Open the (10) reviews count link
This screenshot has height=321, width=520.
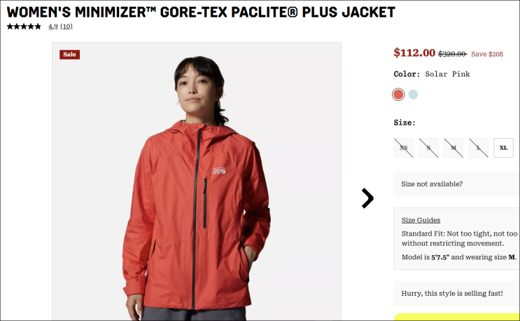tap(66, 27)
